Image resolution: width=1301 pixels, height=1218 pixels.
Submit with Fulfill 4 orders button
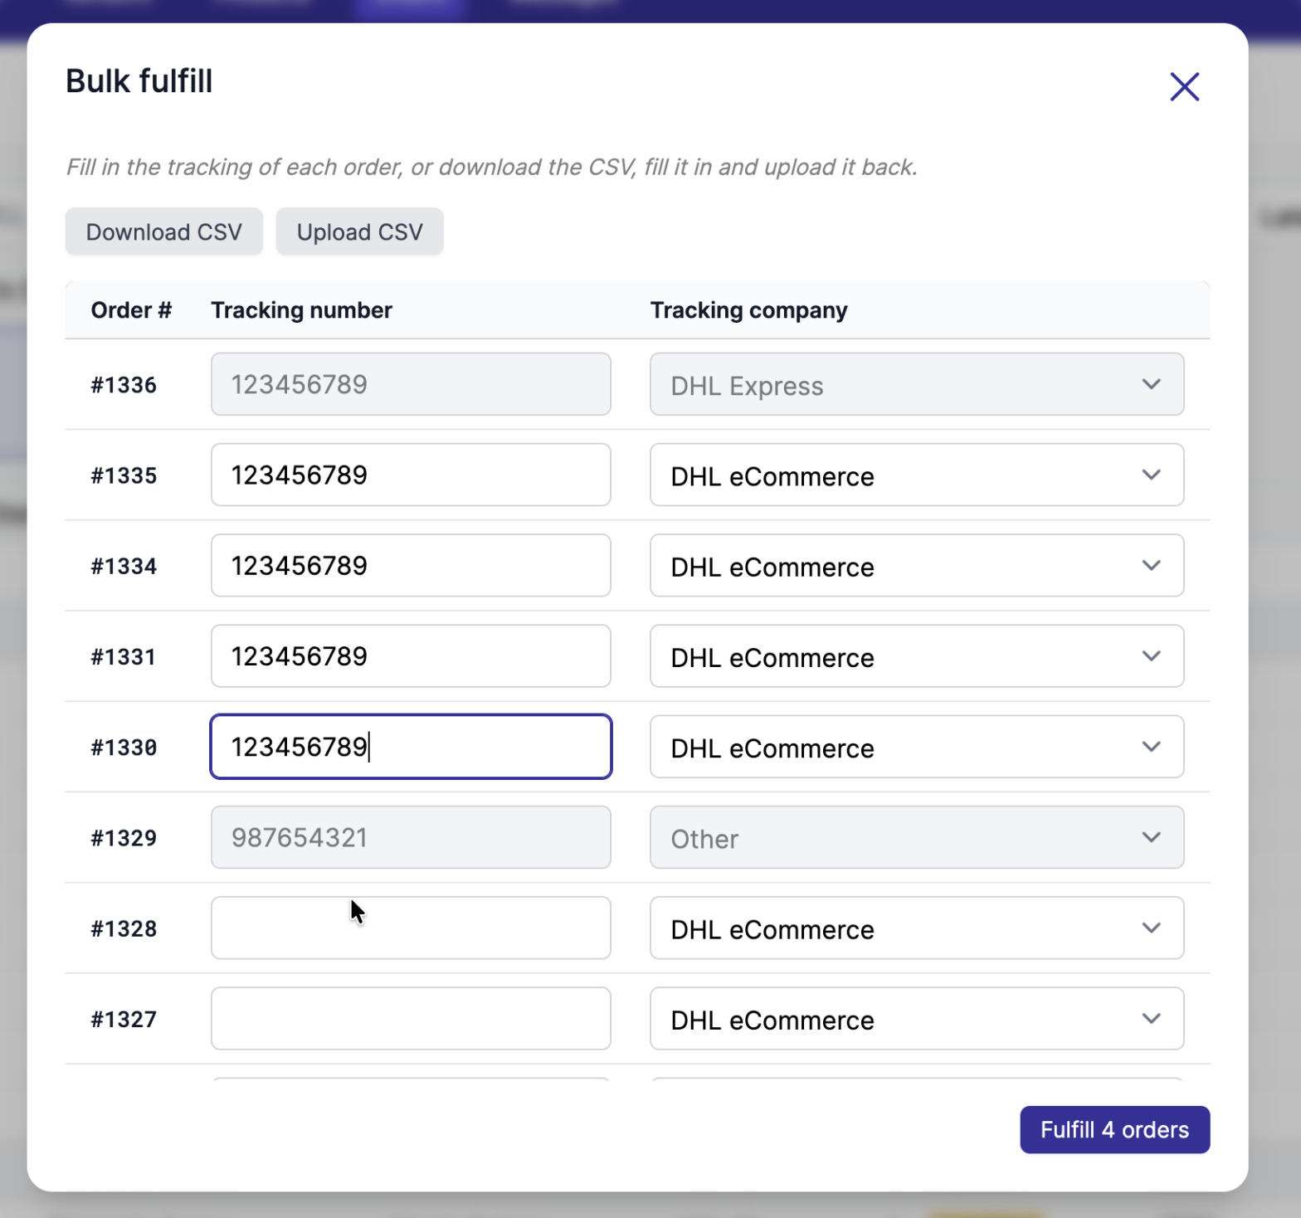tap(1114, 1129)
